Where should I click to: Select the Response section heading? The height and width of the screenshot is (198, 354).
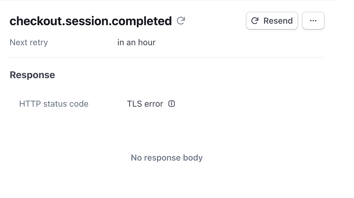click(x=32, y=75)
